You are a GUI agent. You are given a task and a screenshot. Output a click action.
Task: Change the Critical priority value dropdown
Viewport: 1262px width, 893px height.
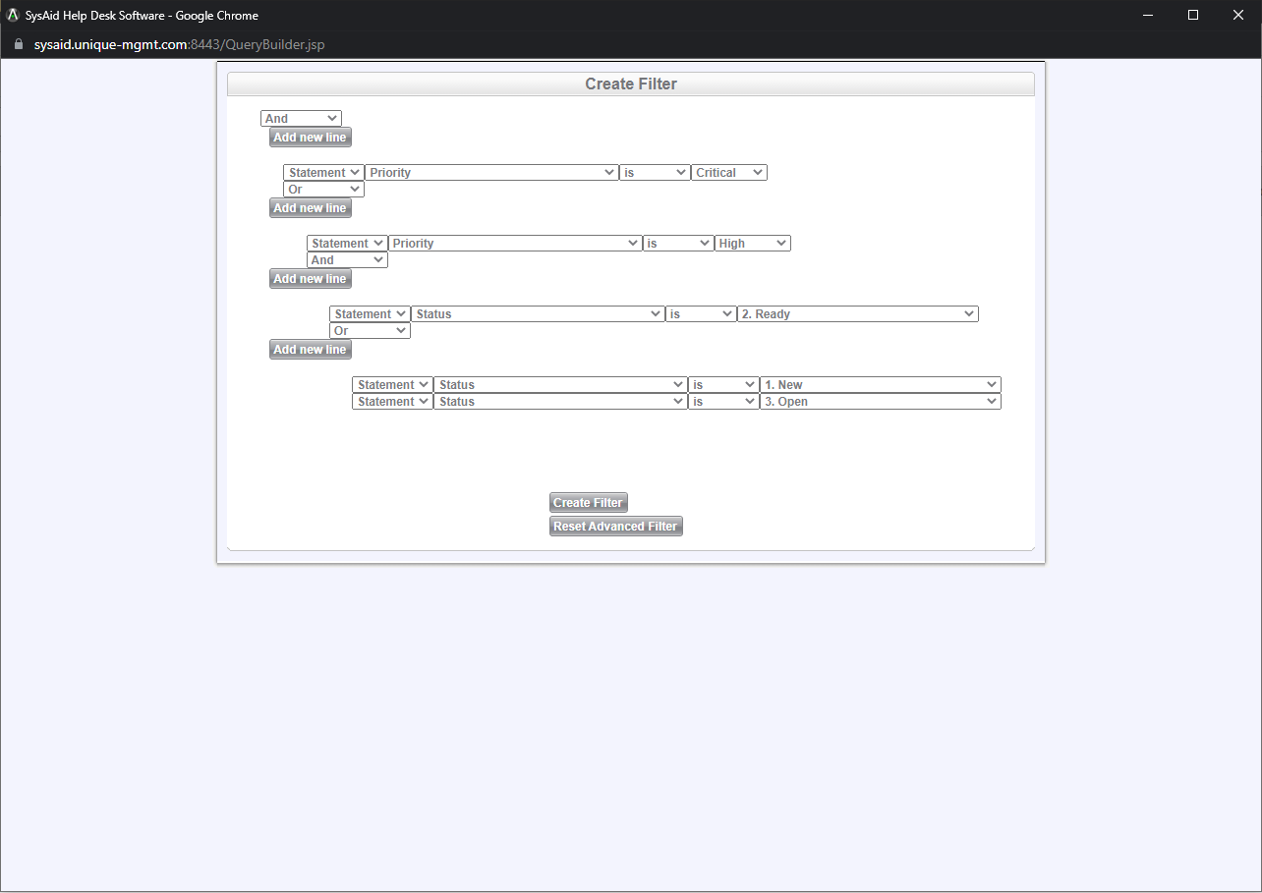729,173
